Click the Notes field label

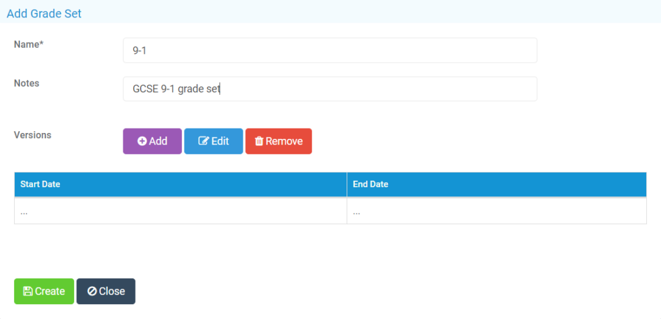click(26, 83)
